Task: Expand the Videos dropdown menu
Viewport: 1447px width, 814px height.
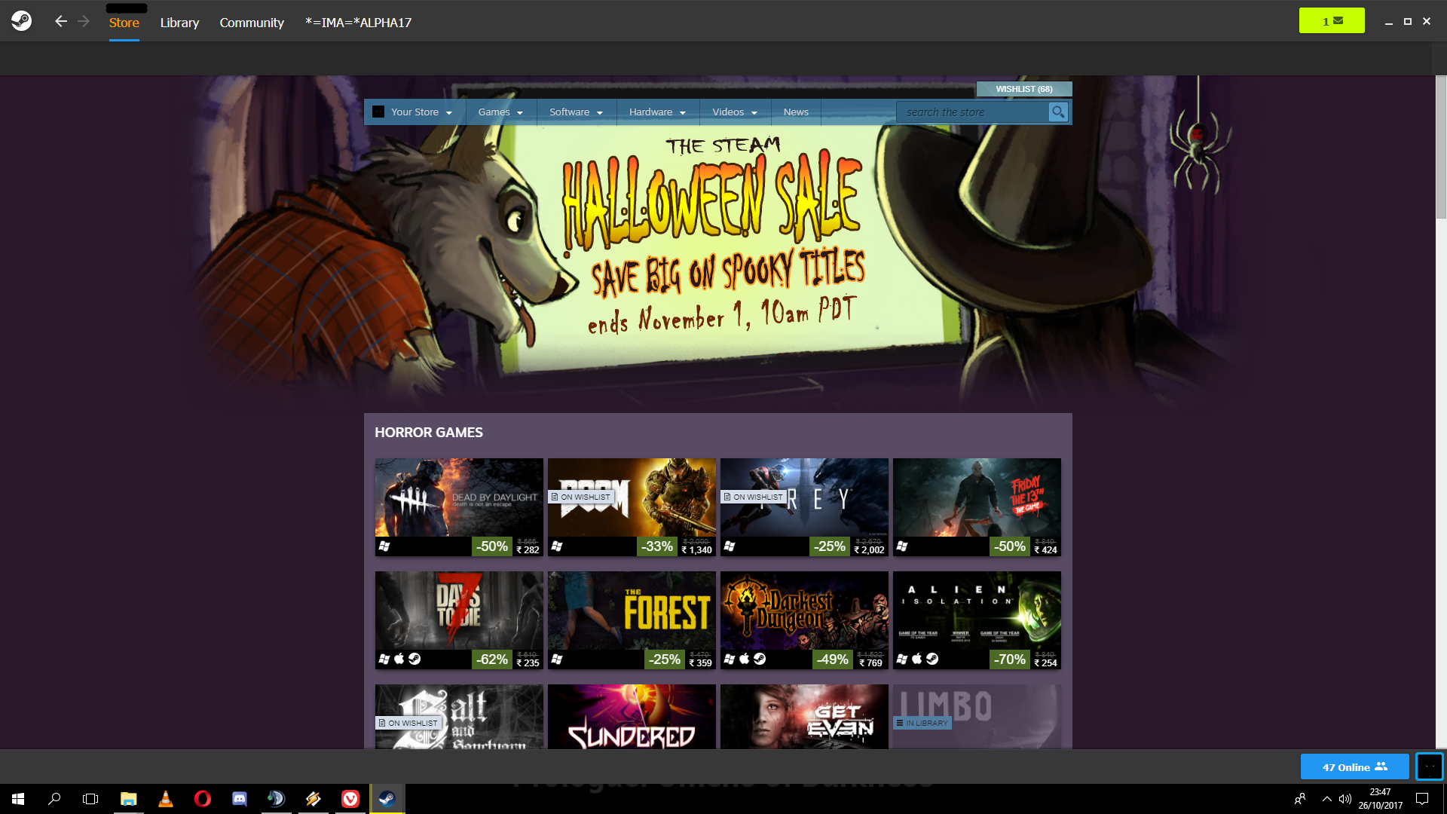Action: [x=735, y=112]
